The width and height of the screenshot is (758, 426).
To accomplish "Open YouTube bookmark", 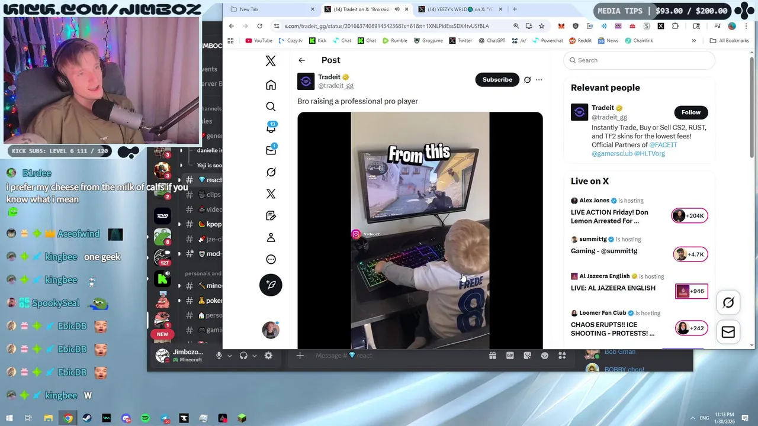I will click(x=259, y=41).
